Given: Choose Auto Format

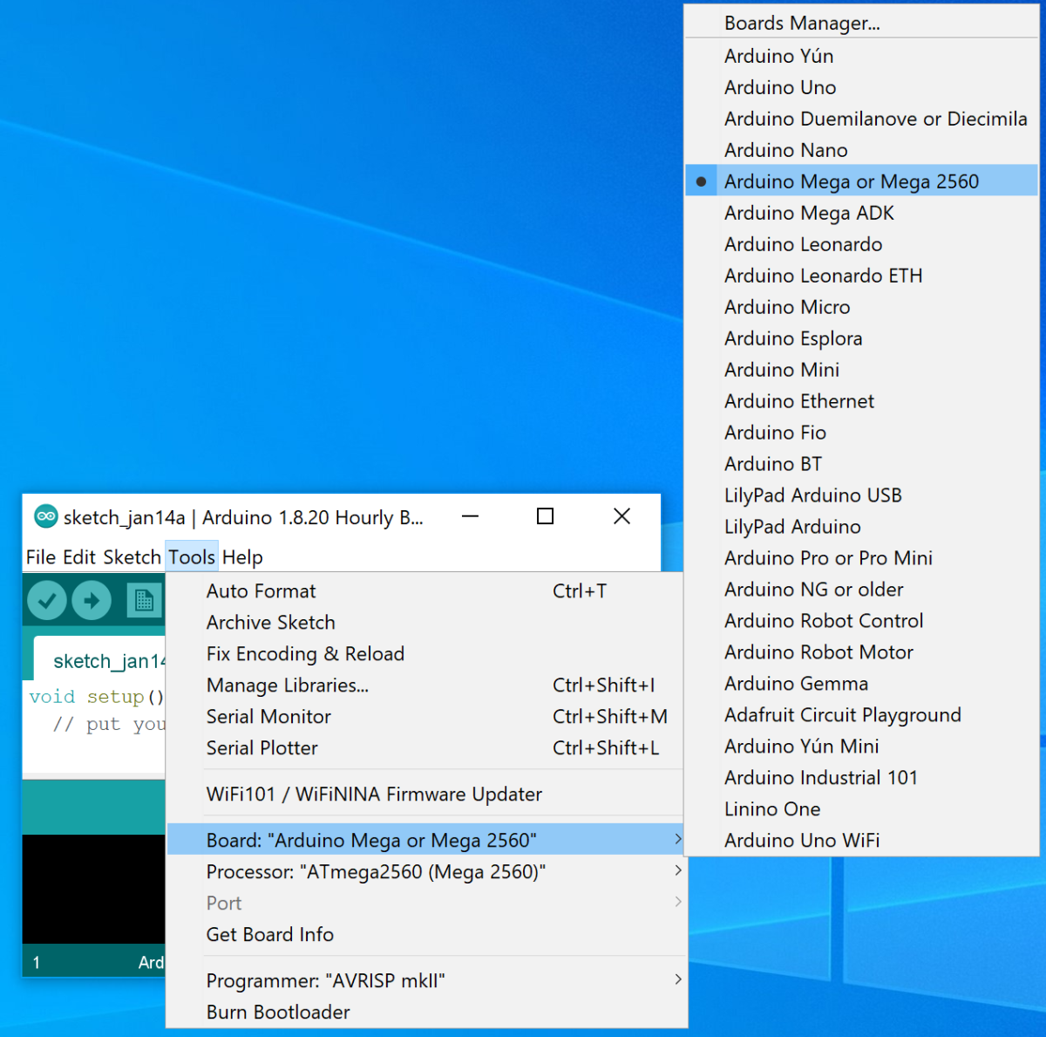Looking at the screenshot, I should (426, 590).
